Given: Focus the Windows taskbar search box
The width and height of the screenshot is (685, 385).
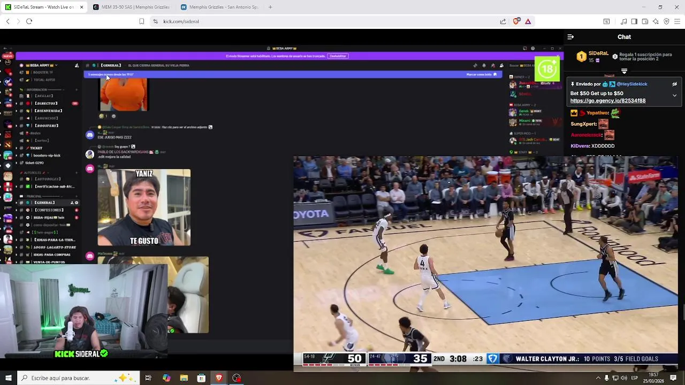Looking at the screenshot, I should tap(78, 378).
